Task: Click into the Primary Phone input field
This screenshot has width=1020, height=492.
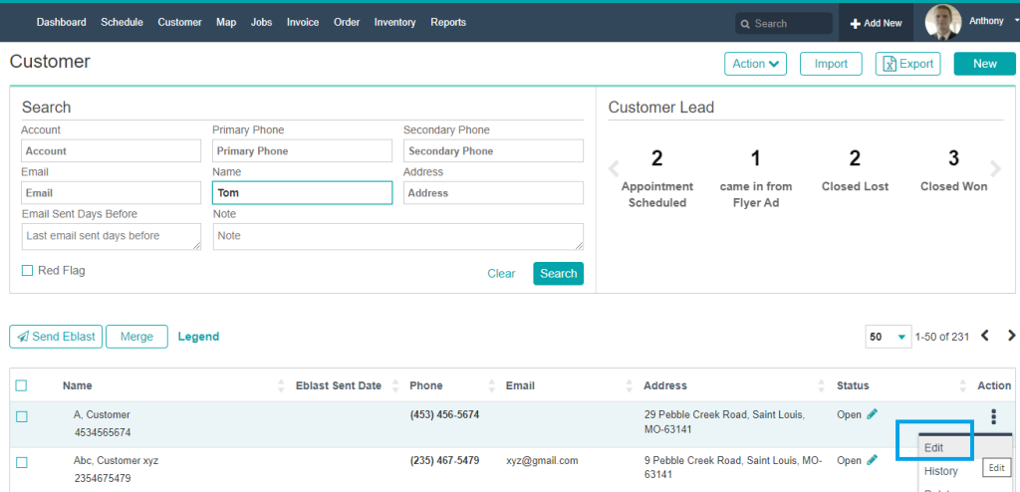Action: [x=302, y=151]
